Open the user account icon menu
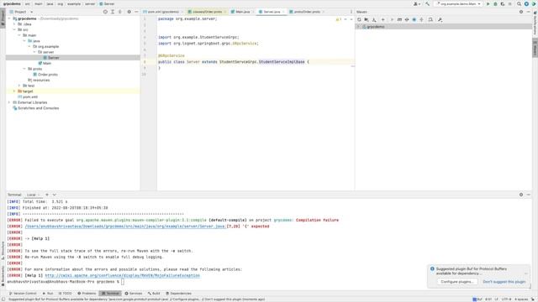The width and height of the screenshot is (538, 302). (417, 3)
